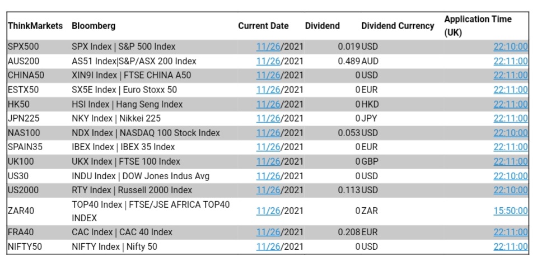Select the NASDAQ 100 Stock Index cell
Viewport: 537px width, 270px height.
point(146,133)
